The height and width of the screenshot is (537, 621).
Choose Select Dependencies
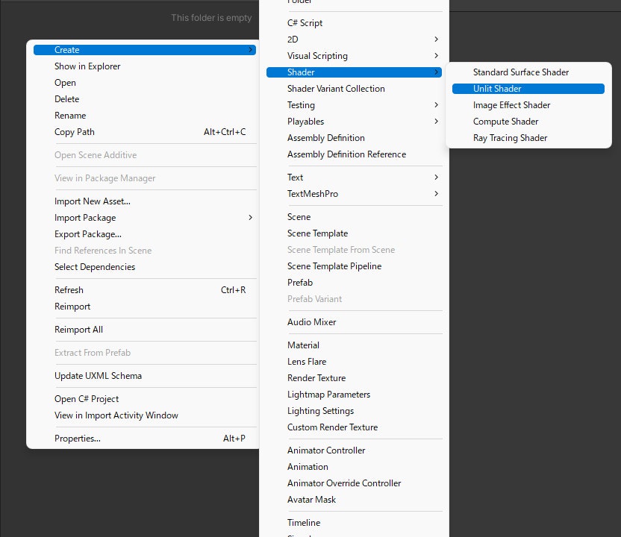(x=145, y=267)
